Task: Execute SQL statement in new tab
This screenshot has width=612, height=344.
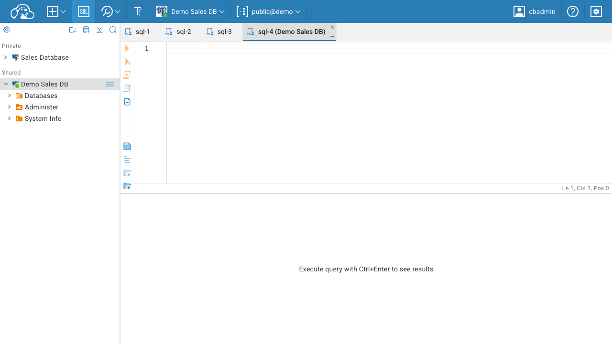Action: (127, 62)
